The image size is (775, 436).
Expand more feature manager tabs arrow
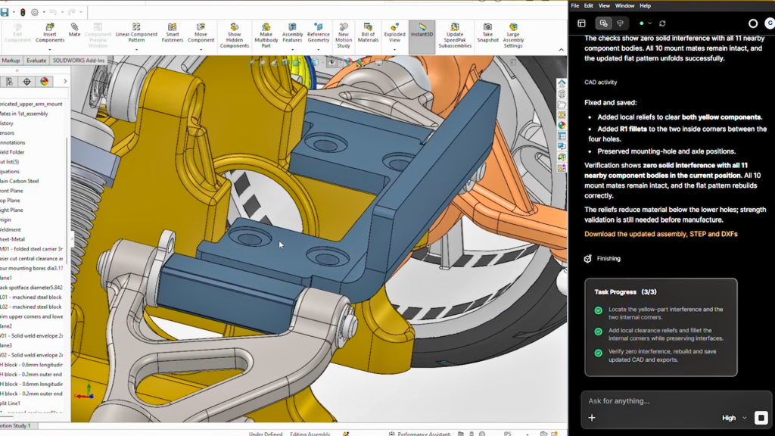(x=65, y=82)
